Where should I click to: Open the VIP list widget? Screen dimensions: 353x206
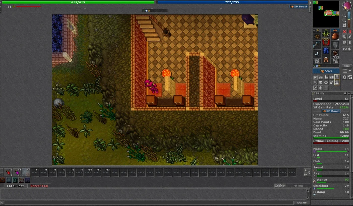coord(326,77)
